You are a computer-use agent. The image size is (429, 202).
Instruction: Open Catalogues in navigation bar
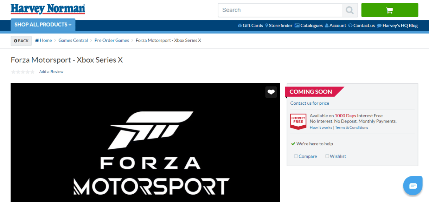[x=309, y=26]
